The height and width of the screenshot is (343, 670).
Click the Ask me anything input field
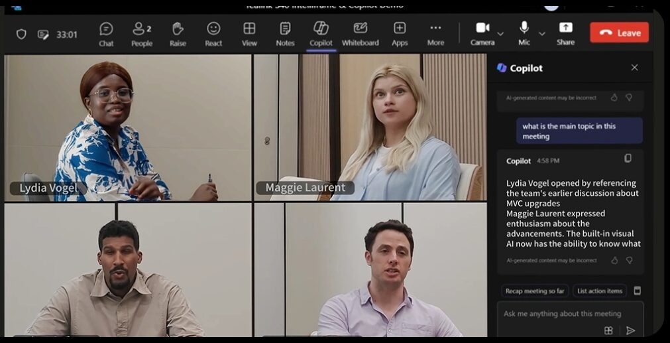[x=562, y=314]
